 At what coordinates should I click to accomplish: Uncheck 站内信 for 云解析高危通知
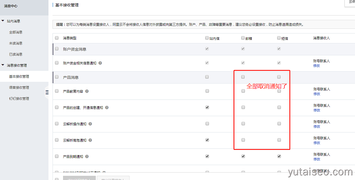click(x=207, y=140)
